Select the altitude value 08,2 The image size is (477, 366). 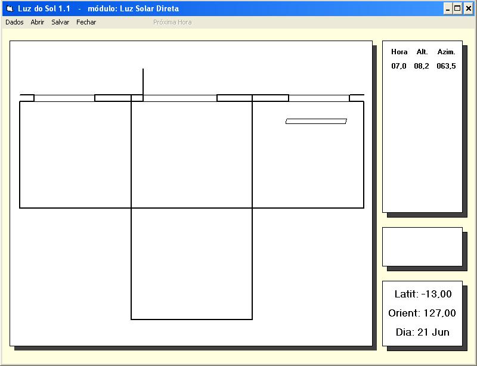422,66
